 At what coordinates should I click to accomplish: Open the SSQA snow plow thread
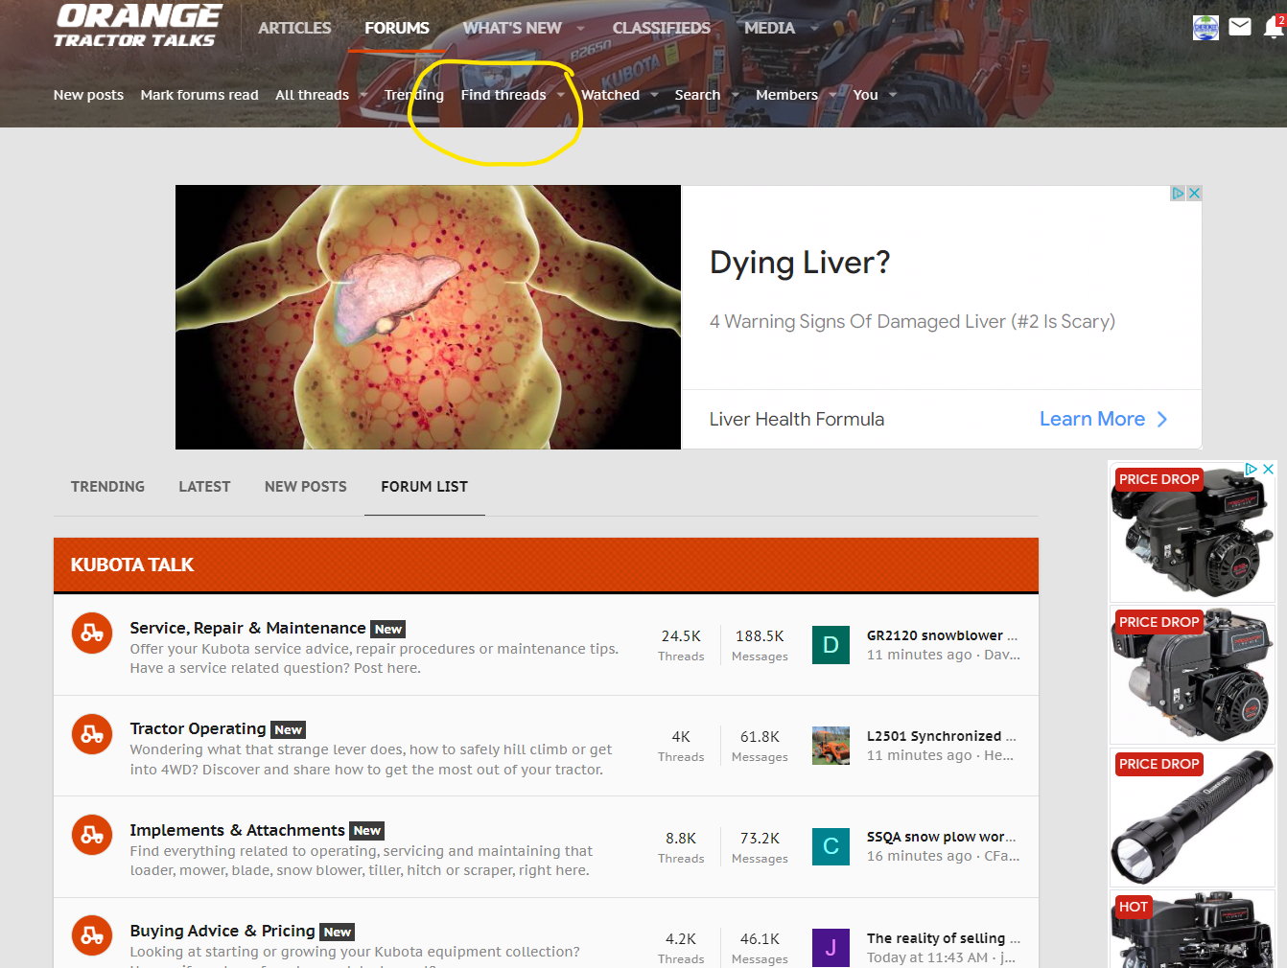[942, 837]
